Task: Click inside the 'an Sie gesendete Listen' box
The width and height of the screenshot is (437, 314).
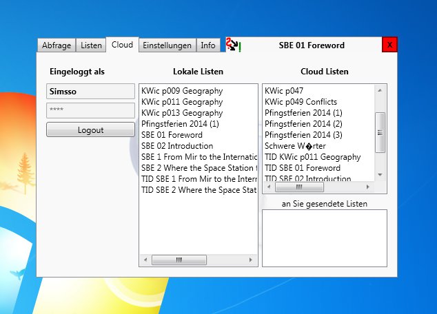Action: point(325,238)
